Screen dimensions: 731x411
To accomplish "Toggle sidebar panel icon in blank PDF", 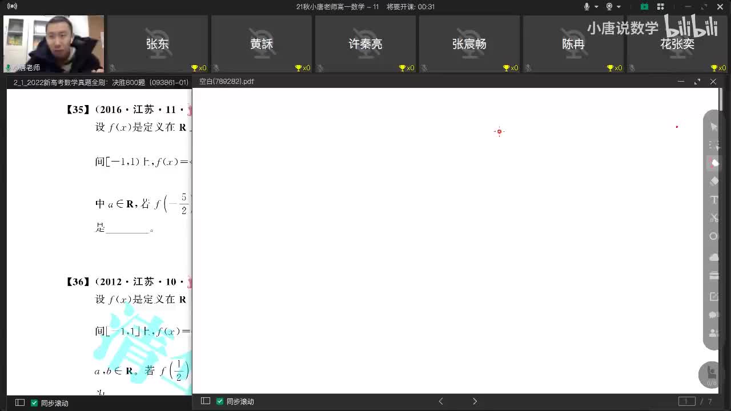I will tap(206, 401).
